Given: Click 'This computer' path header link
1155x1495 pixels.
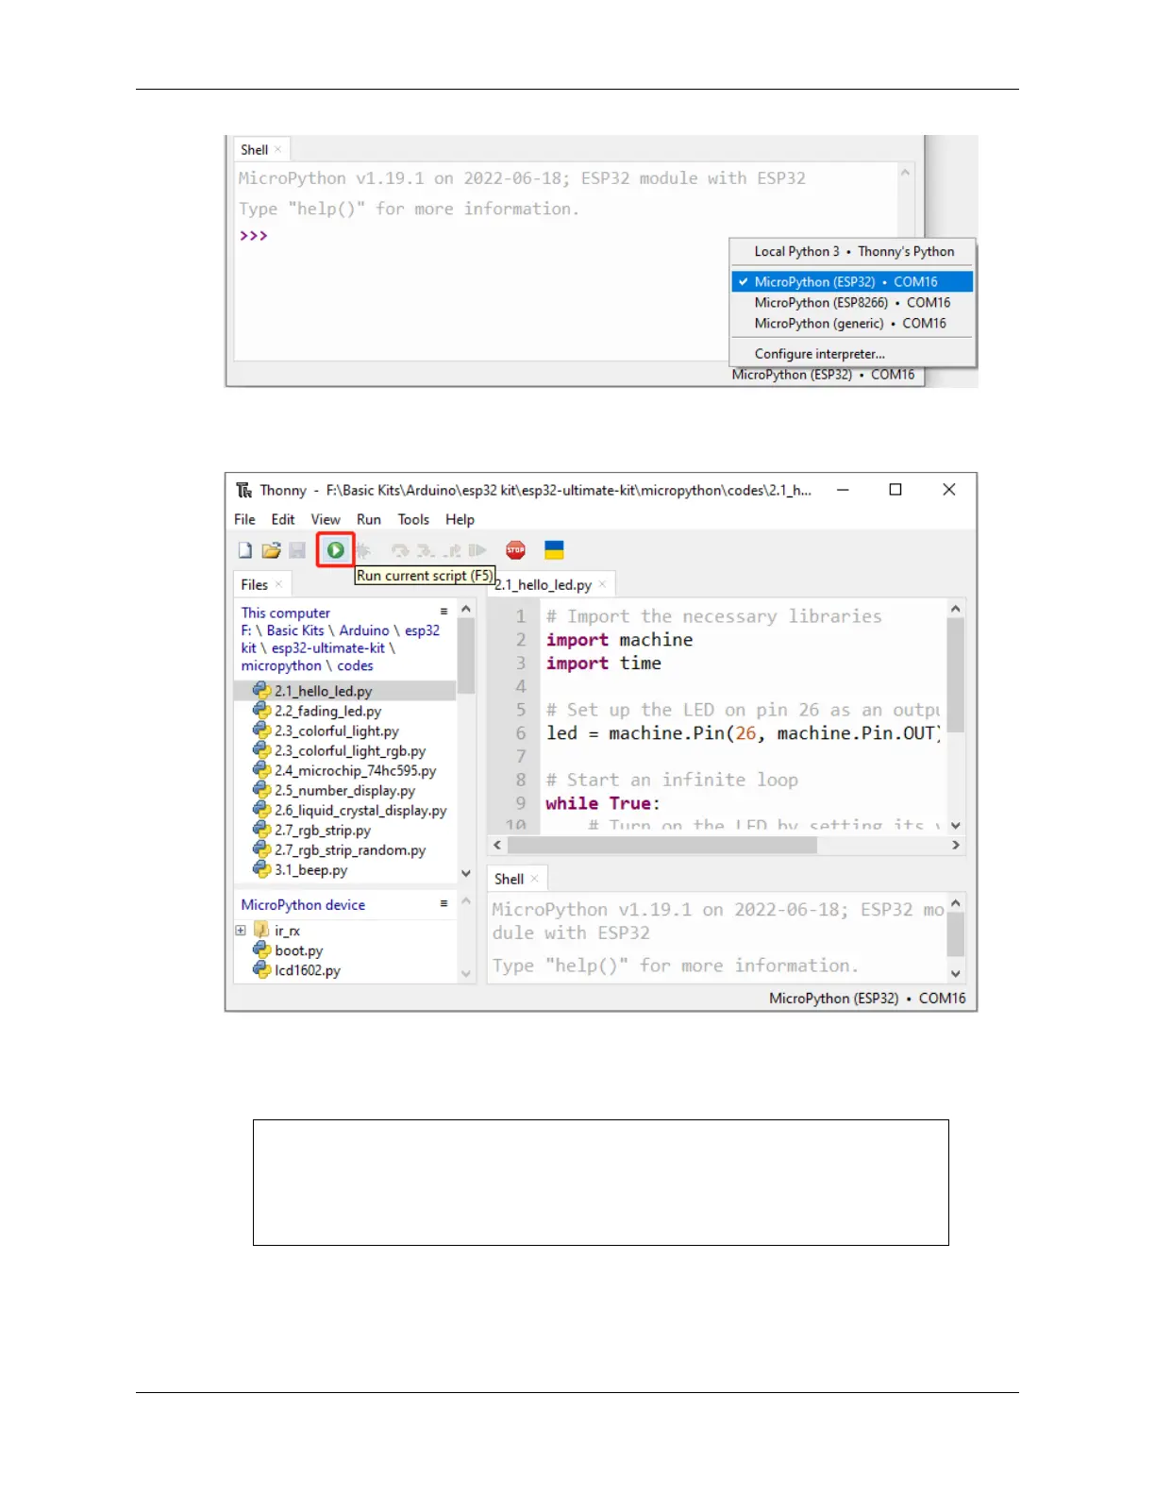Looking at the screenshot, I should pyautogui.click(x=285, y=613).
